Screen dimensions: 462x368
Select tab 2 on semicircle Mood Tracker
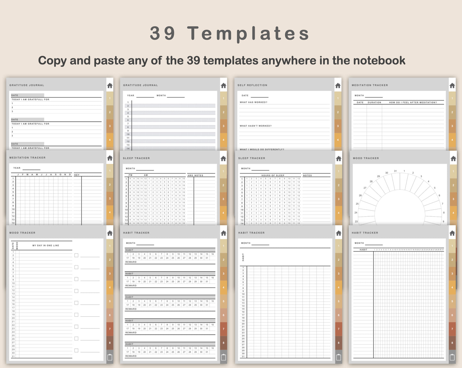click(453, 185)
